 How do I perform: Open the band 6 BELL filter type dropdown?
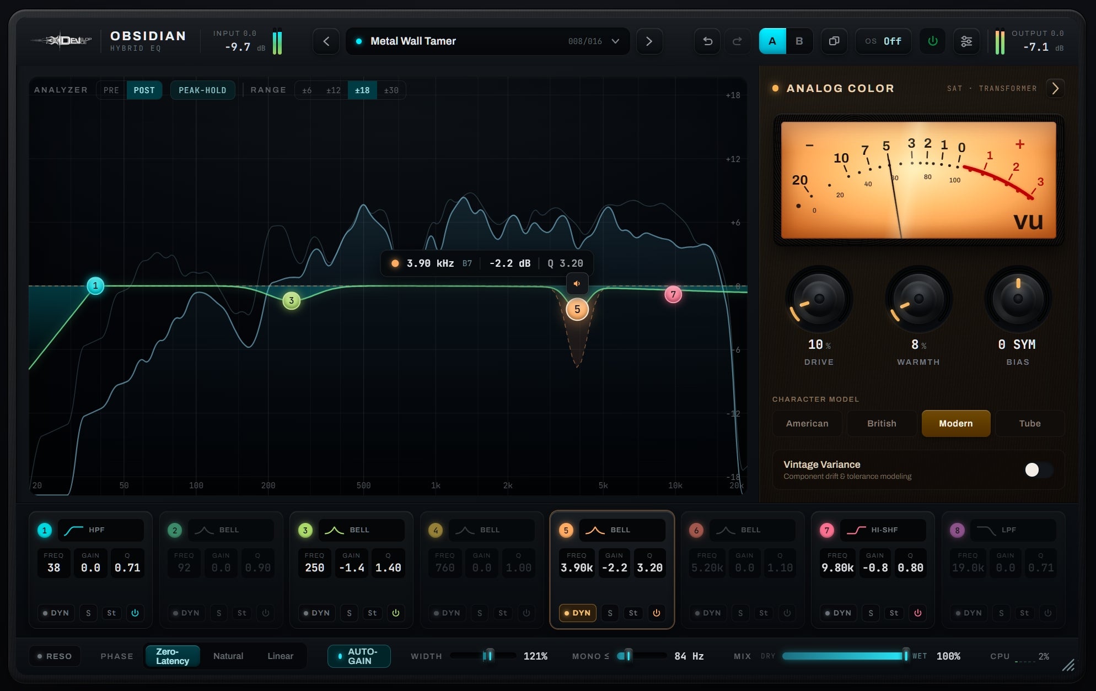(752, 530)
